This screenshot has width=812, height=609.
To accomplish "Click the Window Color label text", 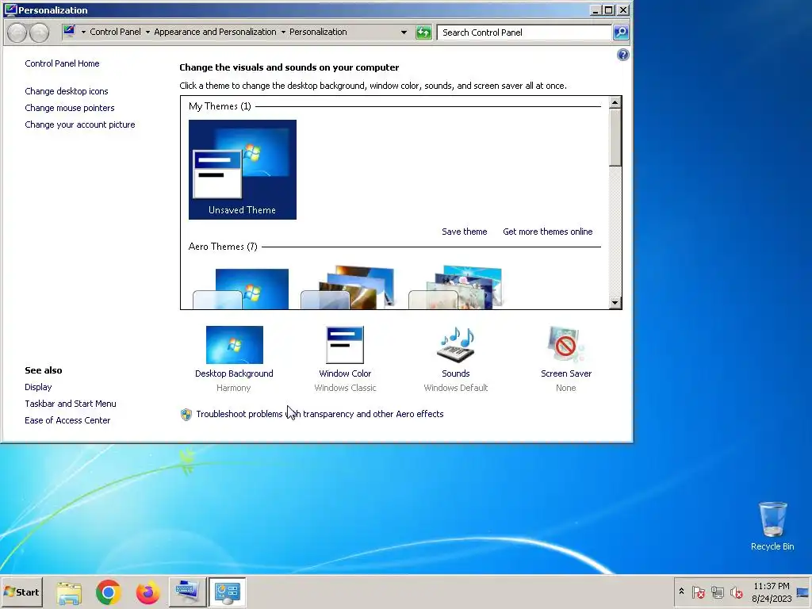I will 345,373.
